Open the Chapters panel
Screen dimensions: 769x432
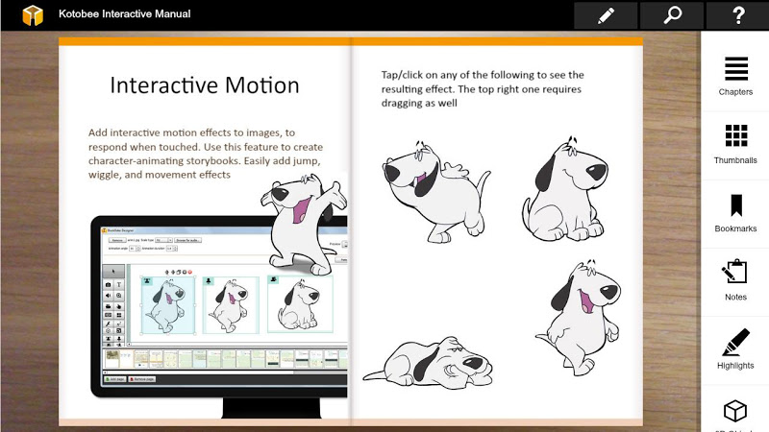click(x=735, y=77)
